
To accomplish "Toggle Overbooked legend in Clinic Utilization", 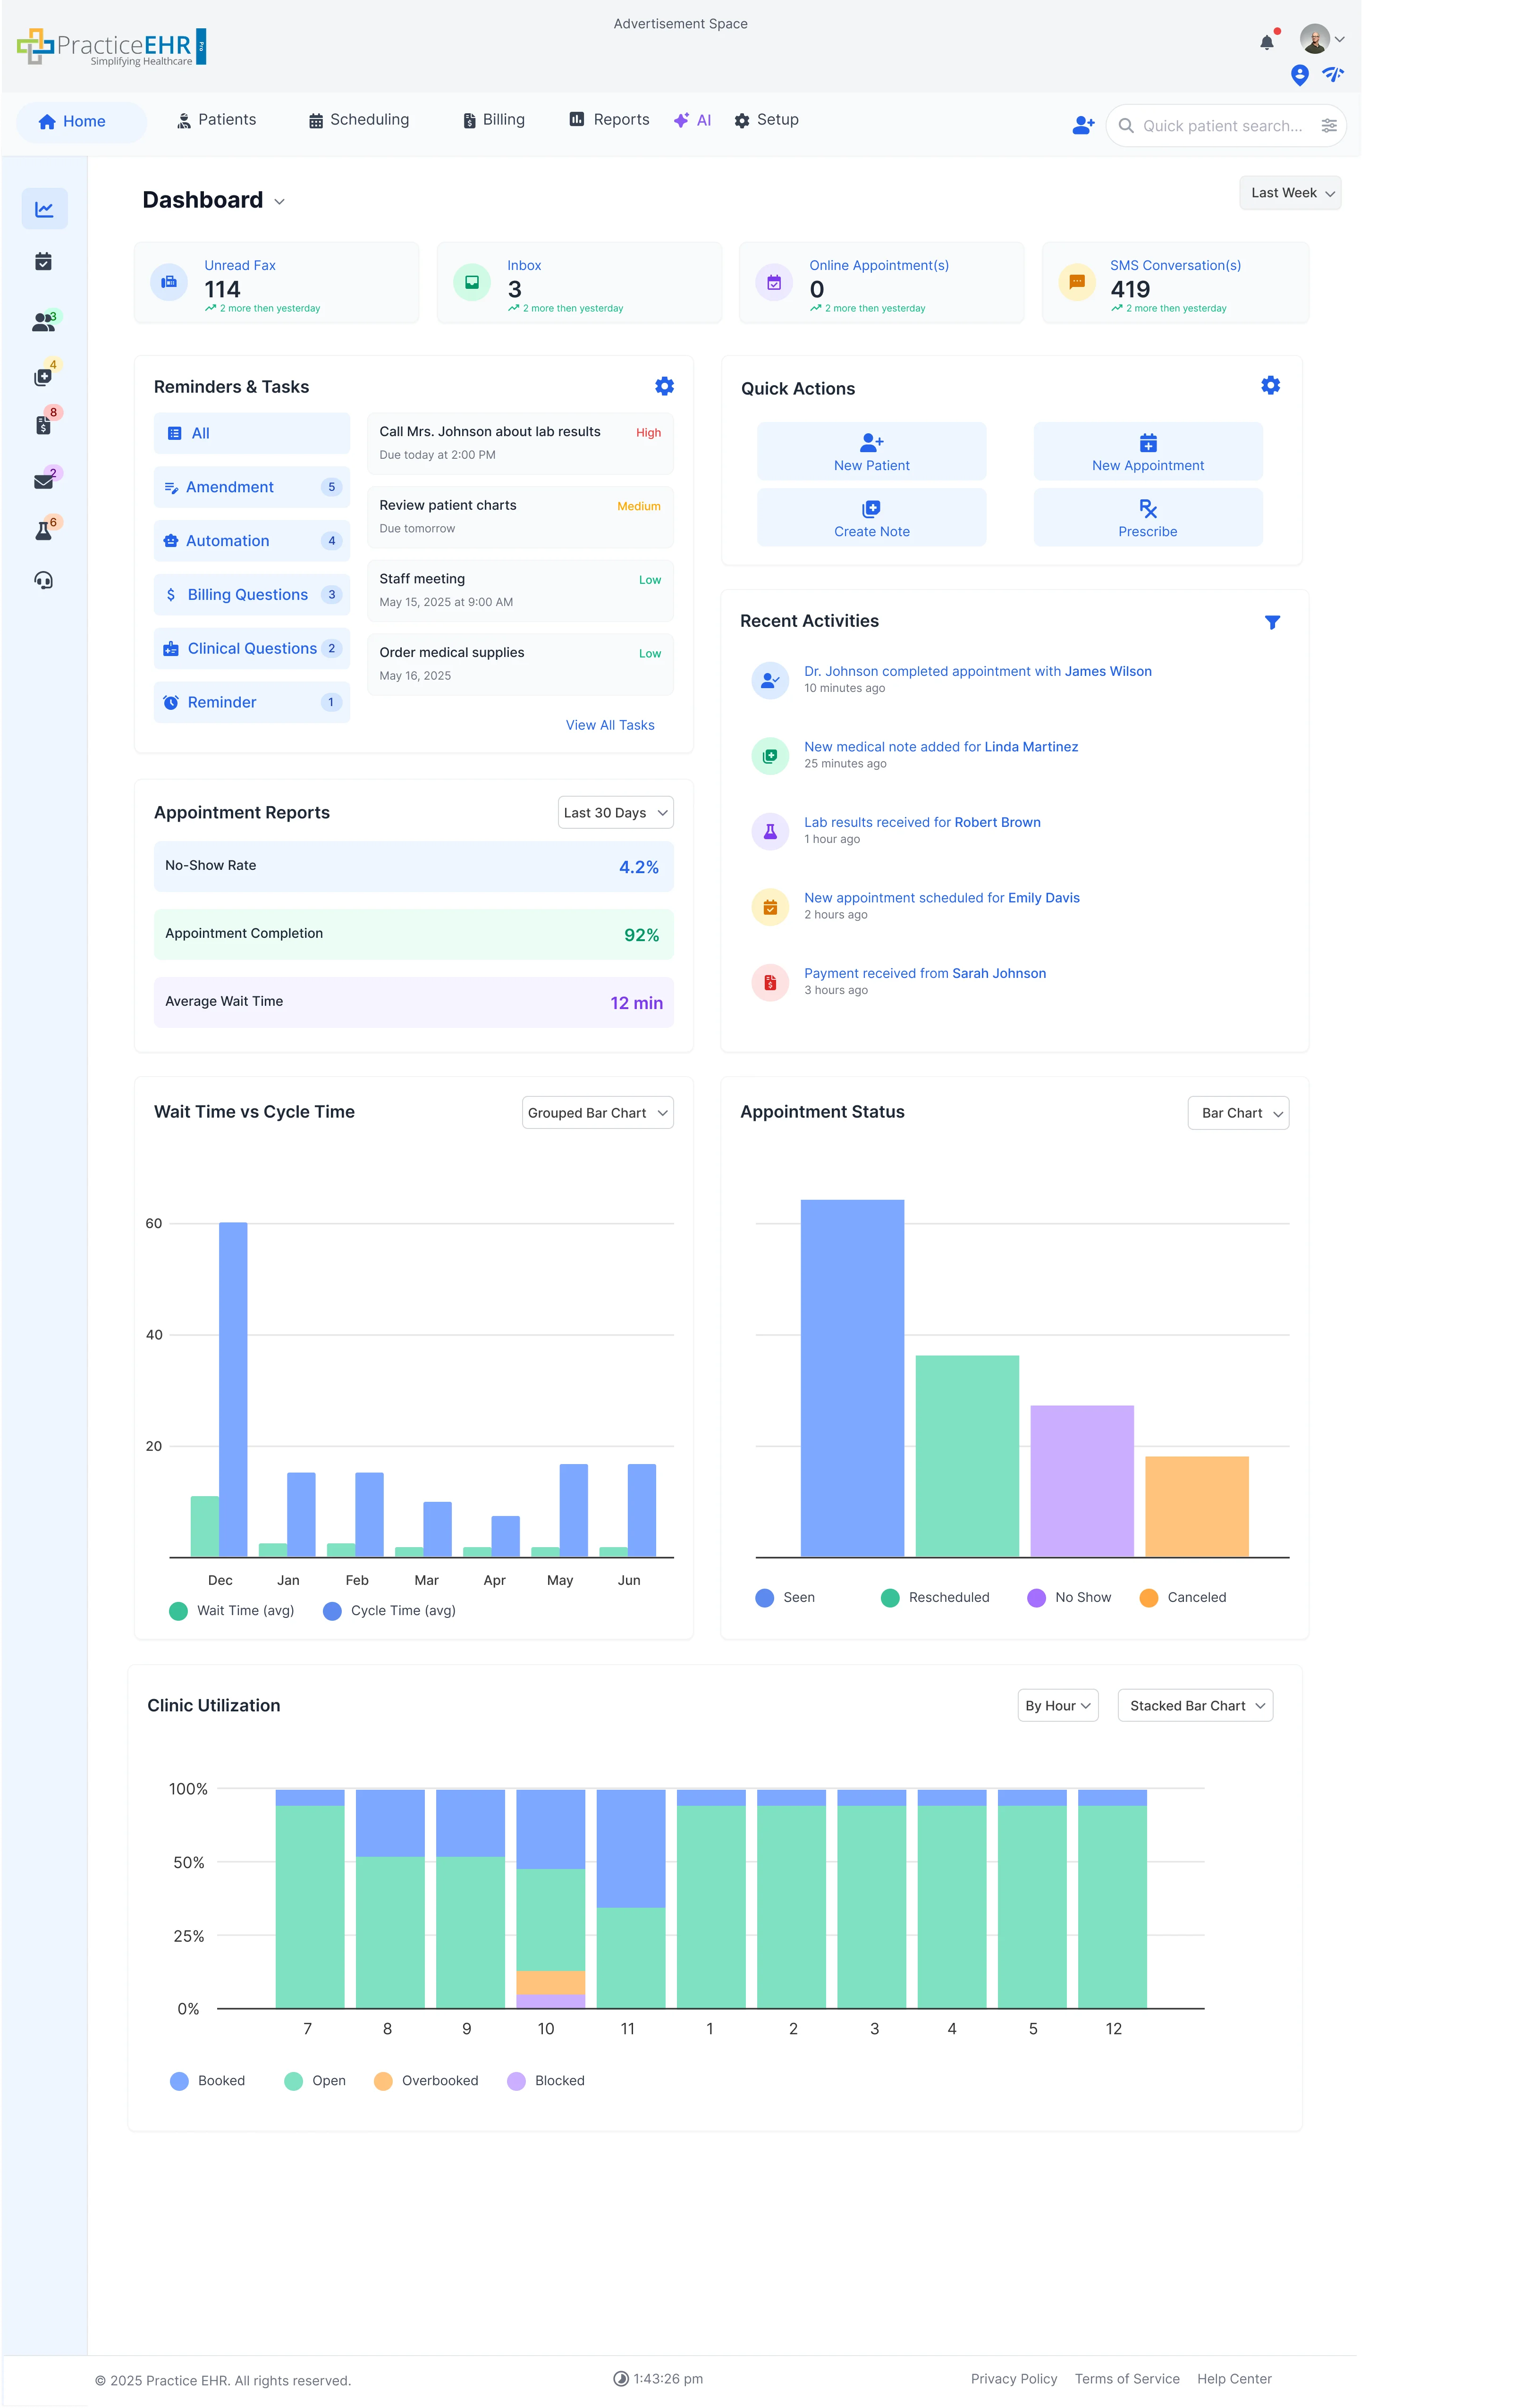I will 426,2080.
